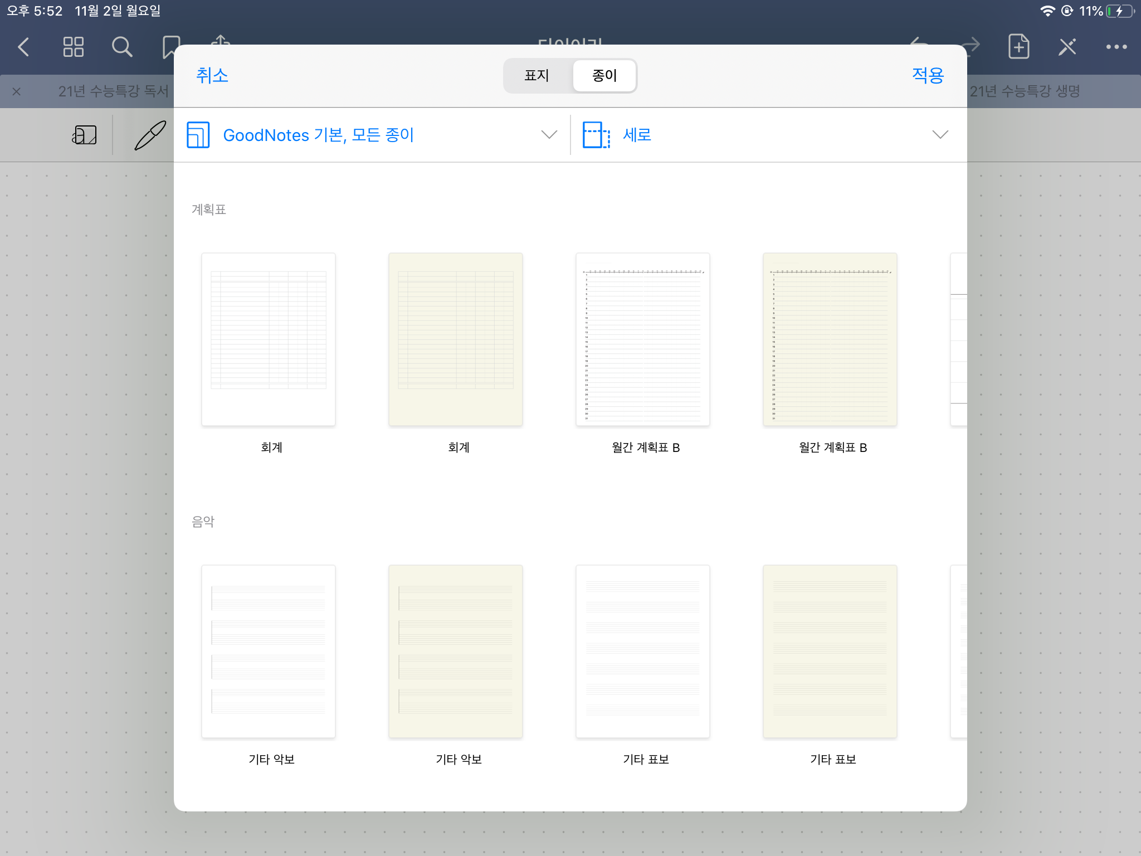
Task: Click the paper-size template icon
Action: point(198,135)
